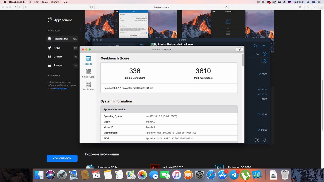Click the Safari address bar
The width and height of the screenshot is (324, 182).
click(162, 7)
